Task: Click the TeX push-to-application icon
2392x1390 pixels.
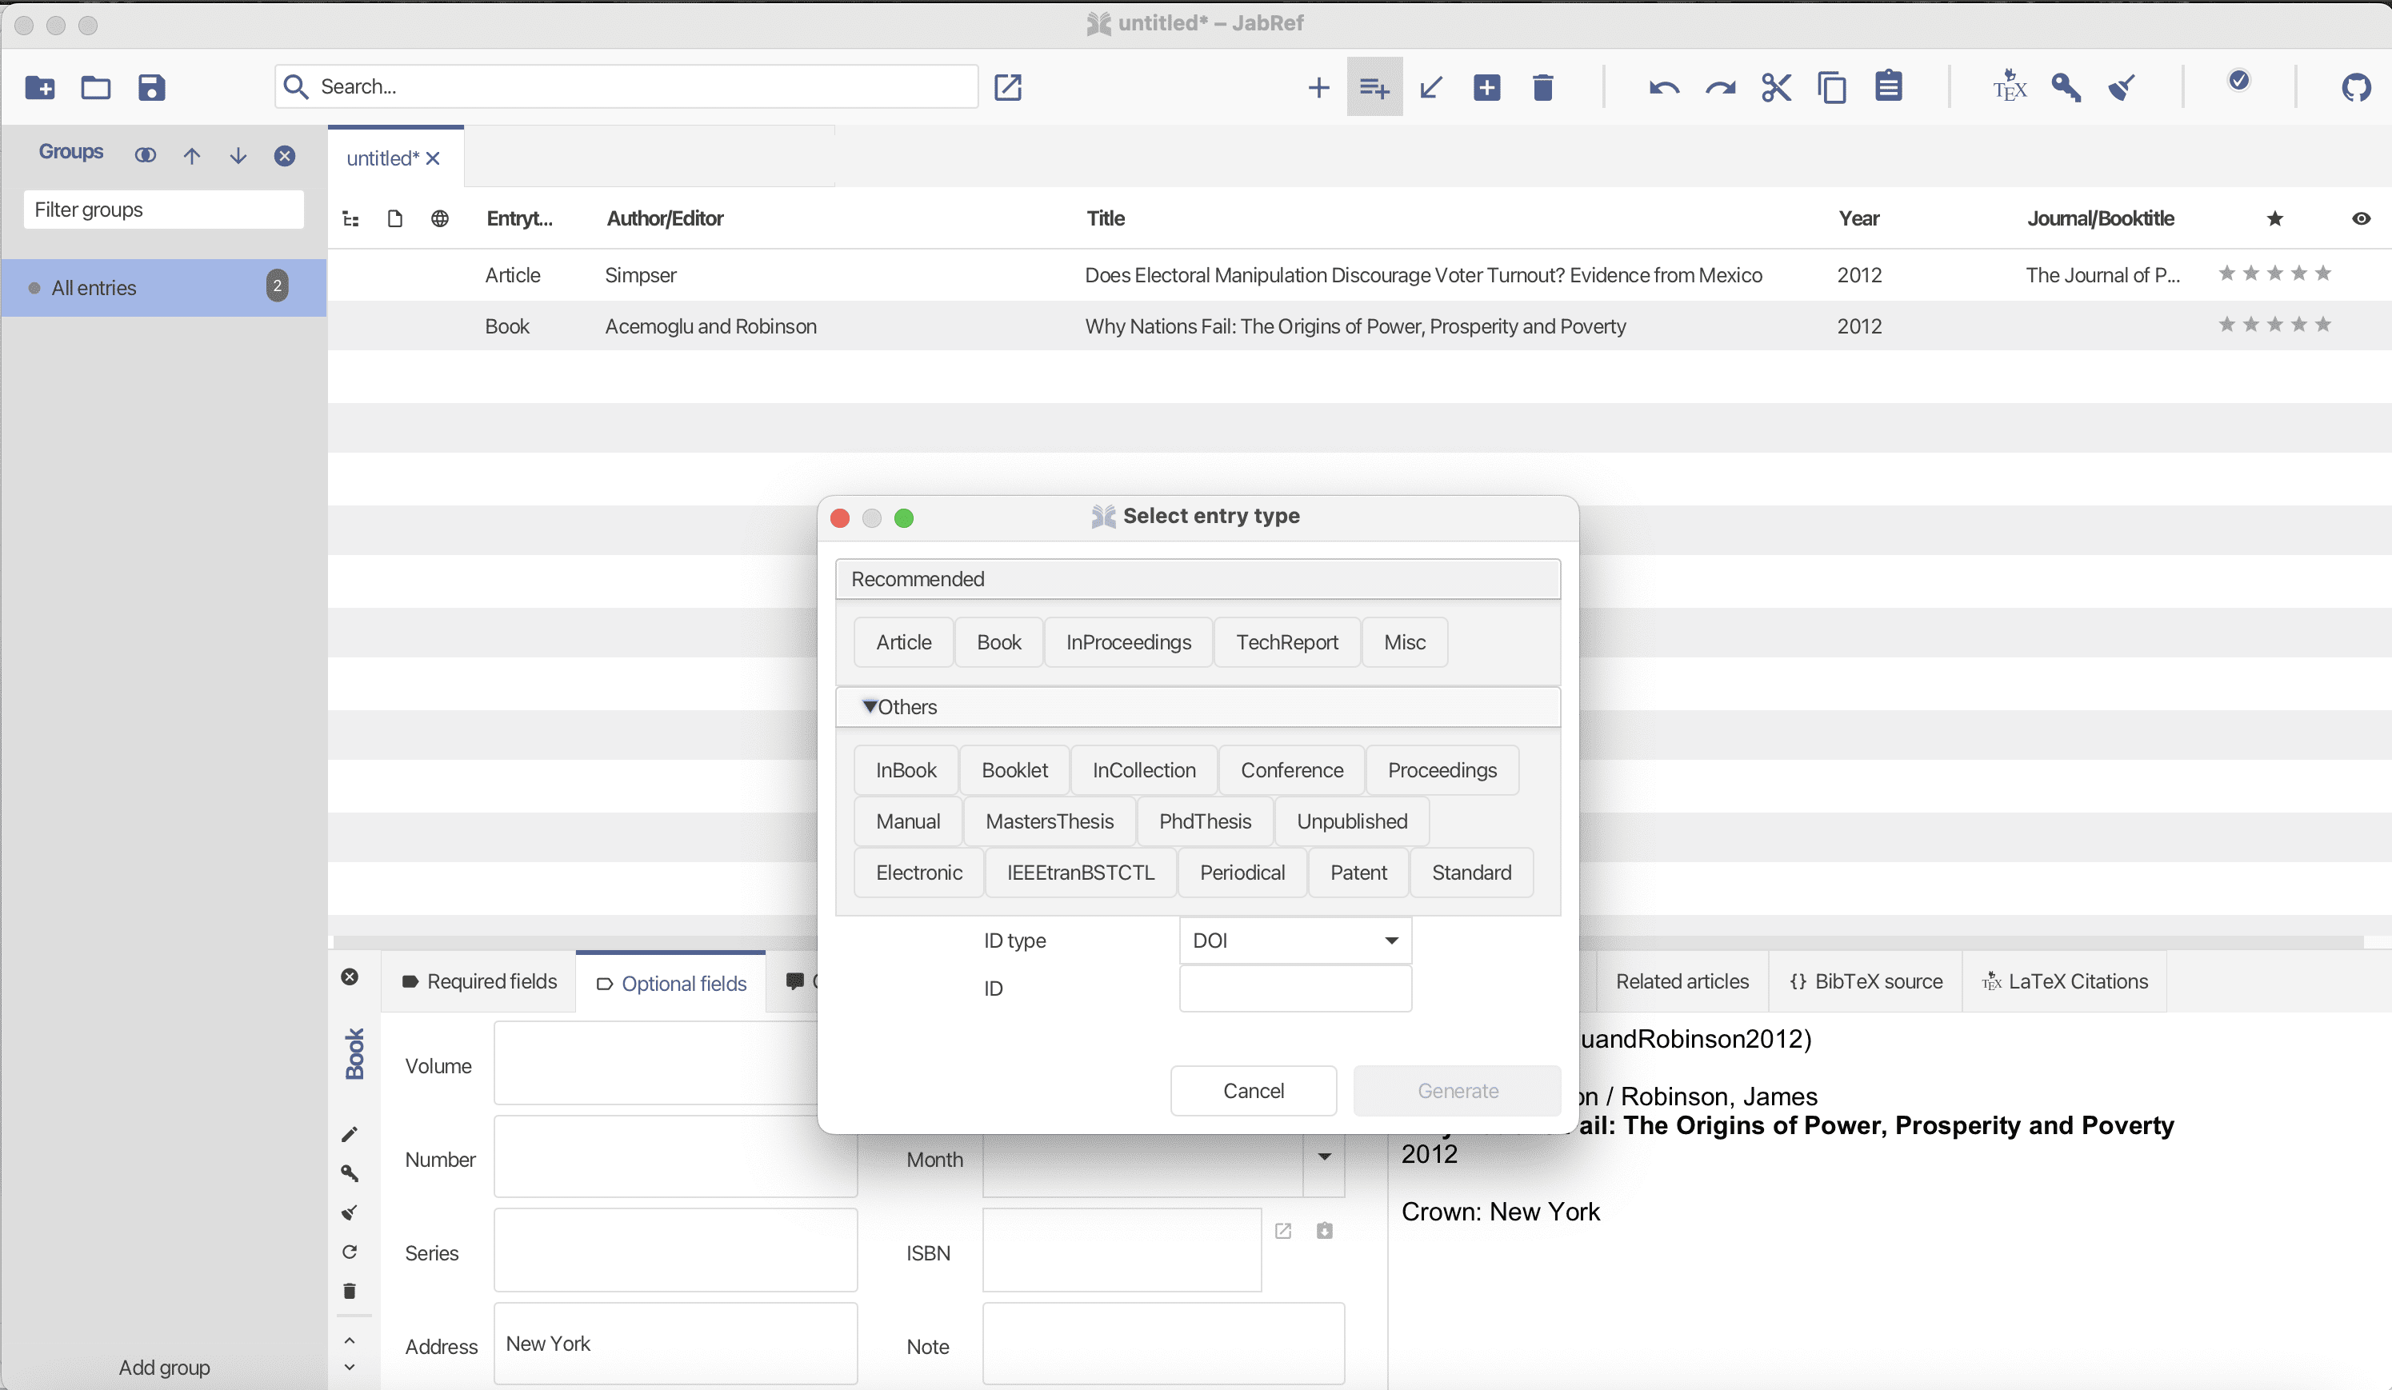Action: (2010, 87)
